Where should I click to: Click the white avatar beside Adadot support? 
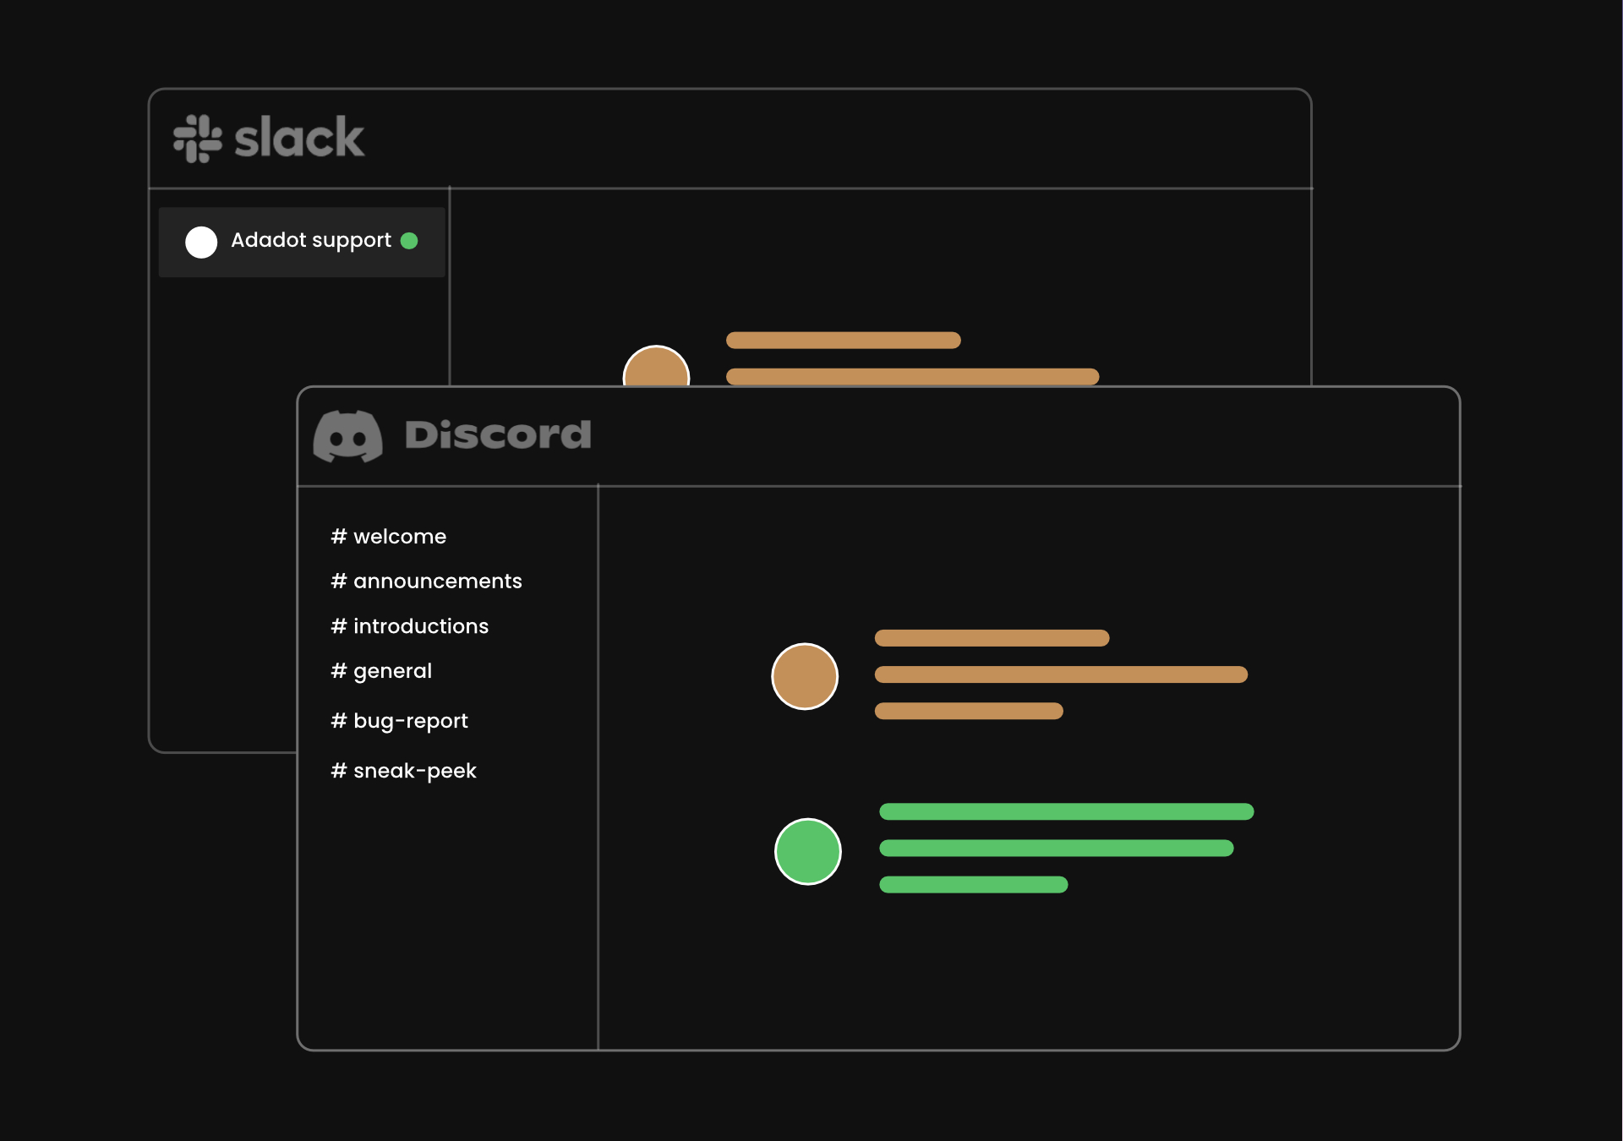coord(201,242)
